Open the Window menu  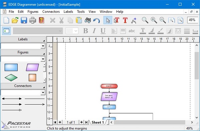[x=106, y=12]
